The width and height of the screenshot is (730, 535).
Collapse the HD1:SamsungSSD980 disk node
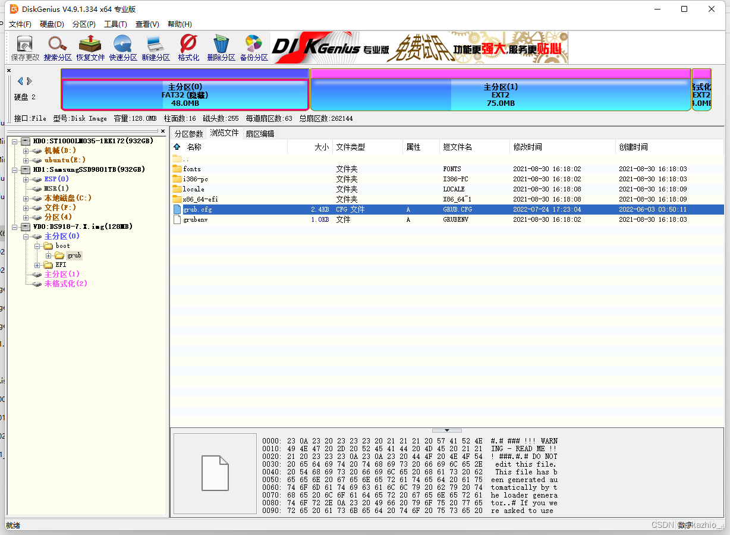pos(15,170)
